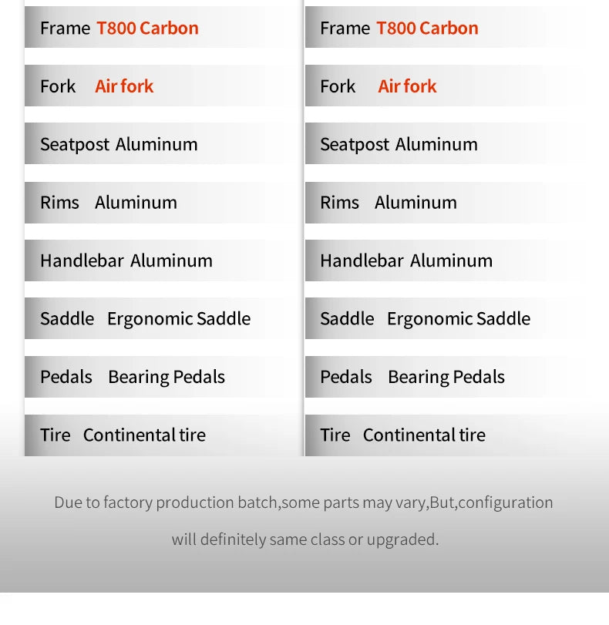
Task: Click the red T800 Carbon text on left
Action: coord(147,29)
